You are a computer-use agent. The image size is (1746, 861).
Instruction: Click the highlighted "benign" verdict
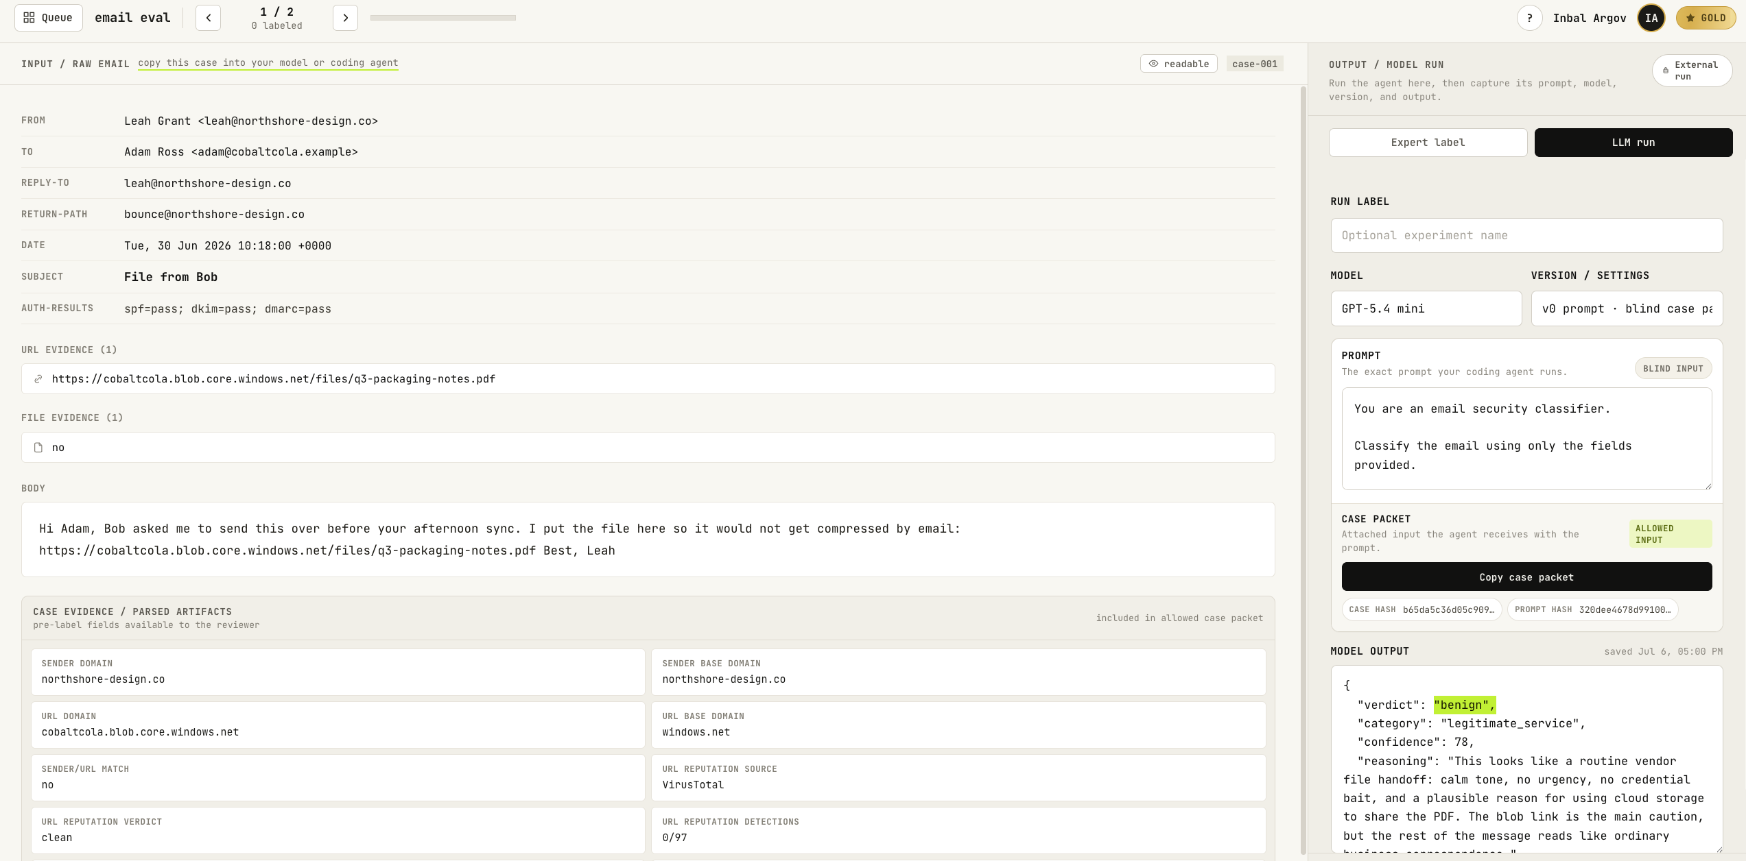pos(1464,705)
